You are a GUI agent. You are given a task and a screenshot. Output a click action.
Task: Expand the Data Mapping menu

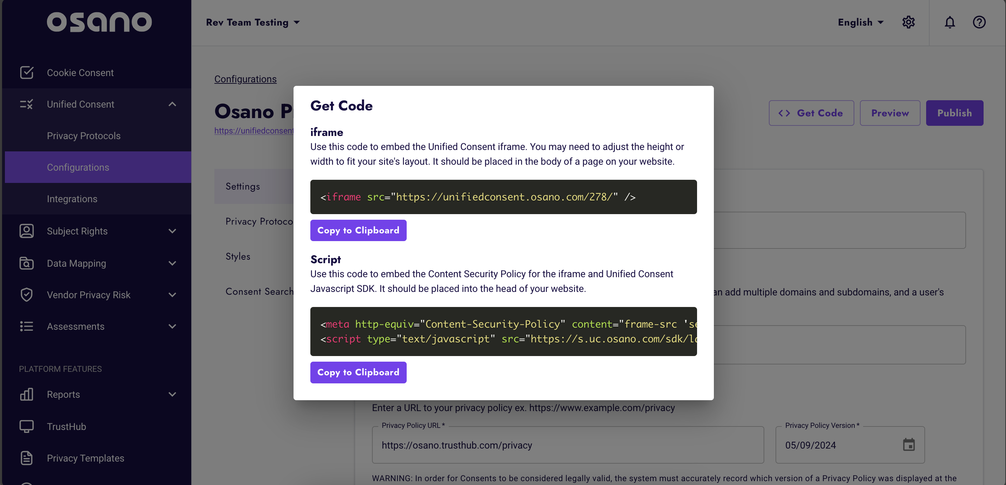[172, 263]
